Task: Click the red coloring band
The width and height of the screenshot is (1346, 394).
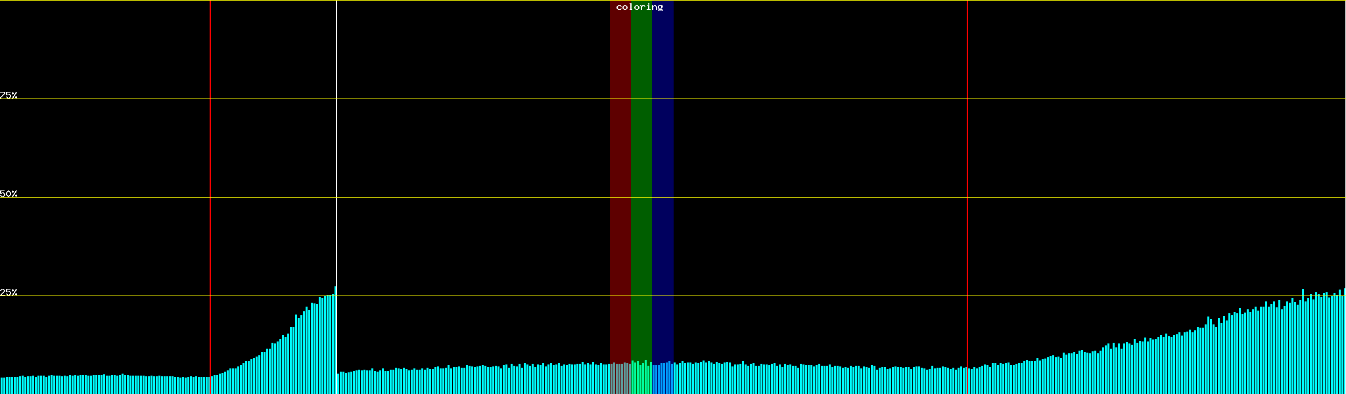Action: [x=620, y=164]
